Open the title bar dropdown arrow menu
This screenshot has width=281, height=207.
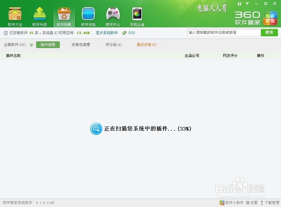coord(247,4)
